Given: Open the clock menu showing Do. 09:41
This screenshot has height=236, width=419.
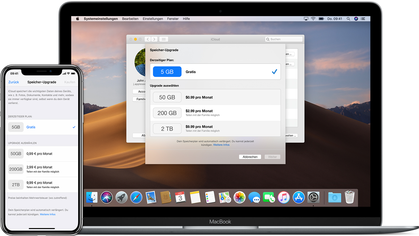Looking at the screenshot, I should click(335, 19).
